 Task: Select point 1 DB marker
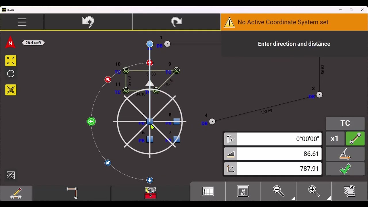click(167, 44)
